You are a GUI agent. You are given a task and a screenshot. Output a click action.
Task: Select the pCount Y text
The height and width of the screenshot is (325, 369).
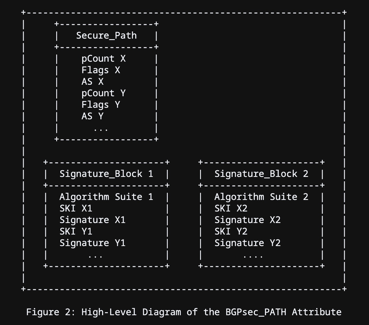pyautogui.click(x=103, y=93)
